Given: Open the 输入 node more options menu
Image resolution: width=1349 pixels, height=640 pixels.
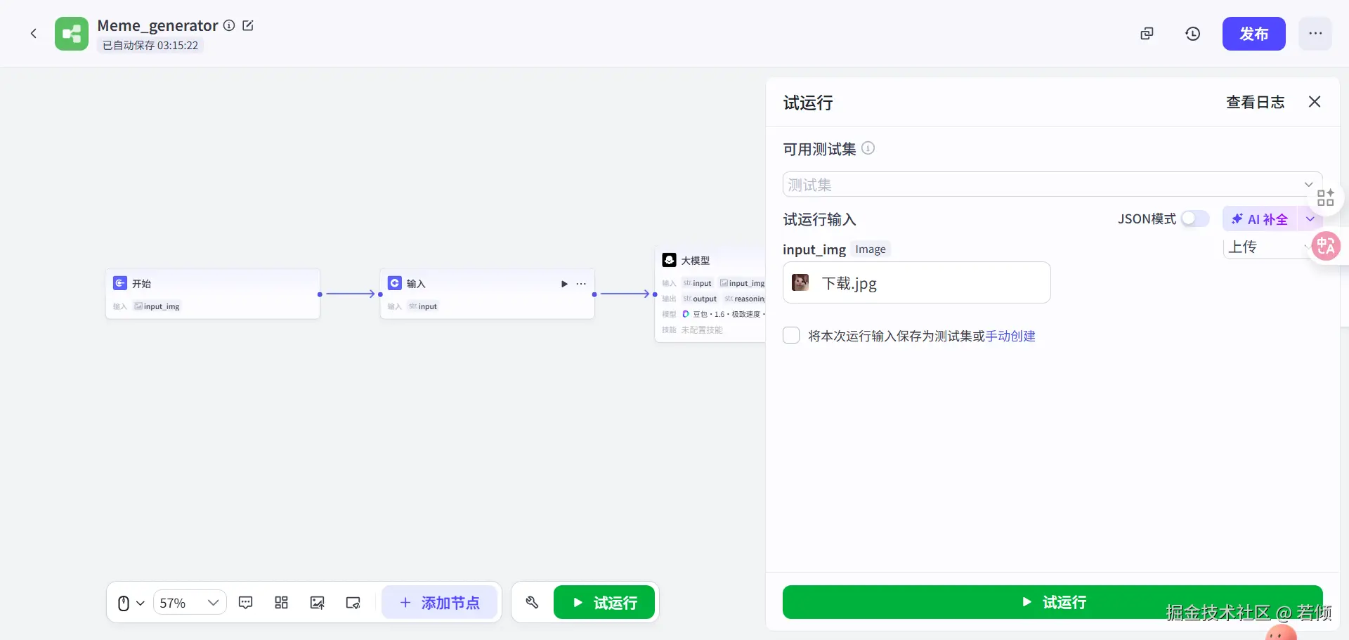Looking at the screenshot, I should pos(581,284).
